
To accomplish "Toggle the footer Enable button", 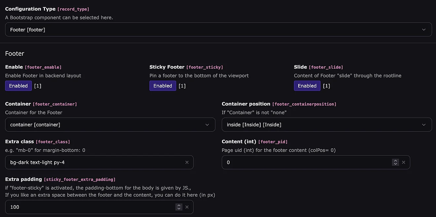I will click(x=18, y=86).
